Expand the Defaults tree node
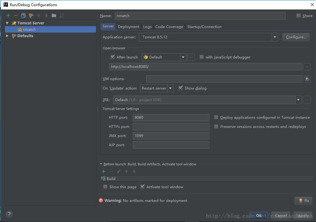The image size is (316, 222). [x=7, y=36]
